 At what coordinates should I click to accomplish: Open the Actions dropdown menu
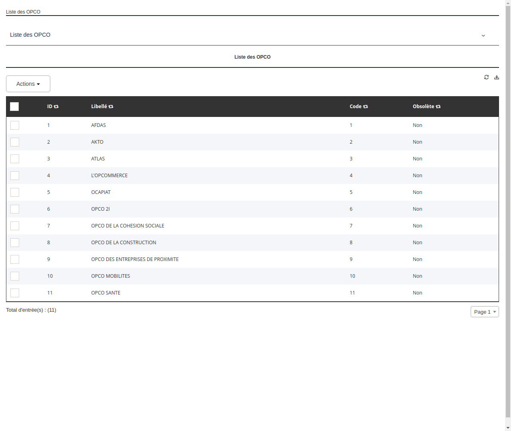[28, 84]
